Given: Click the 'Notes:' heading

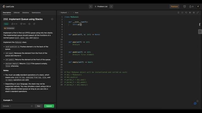Looking at the screenshot, I should pyautogui.click(x=6, y=70).
